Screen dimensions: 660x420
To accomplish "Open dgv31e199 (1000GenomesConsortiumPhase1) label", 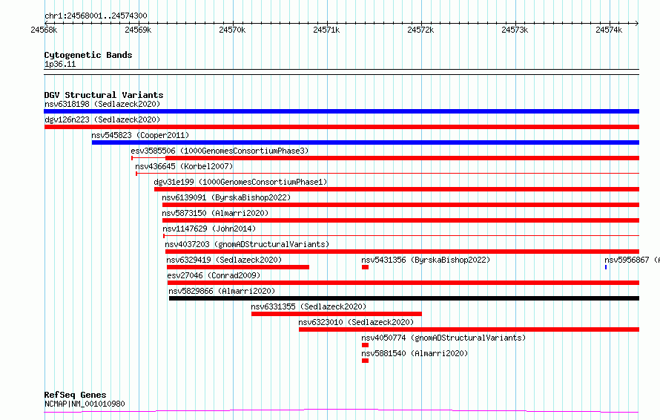I will tap(240, 182).
